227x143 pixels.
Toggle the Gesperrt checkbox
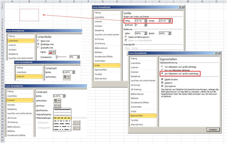[162, 83]
